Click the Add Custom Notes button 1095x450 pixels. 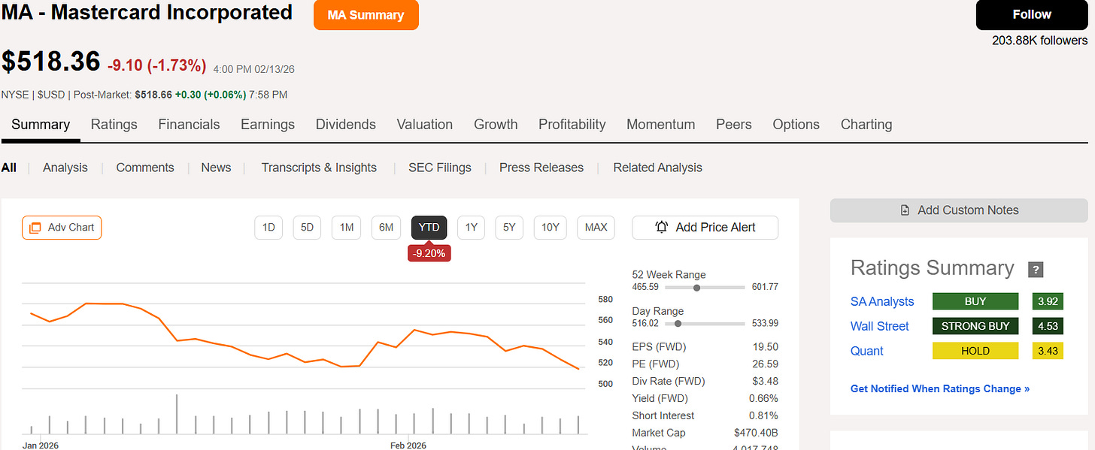(959, 210)
